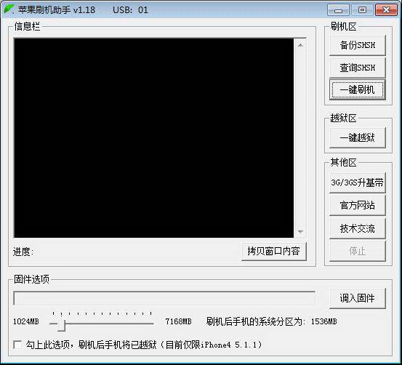Click the green leaf app icon
This screenshot has width=402, height=365.
[x=9, y=9]
